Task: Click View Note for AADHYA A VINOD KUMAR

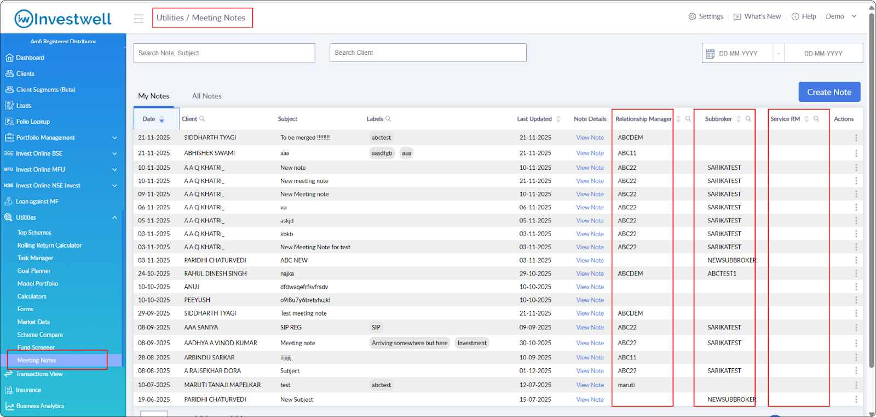Action: pos(590,343)
